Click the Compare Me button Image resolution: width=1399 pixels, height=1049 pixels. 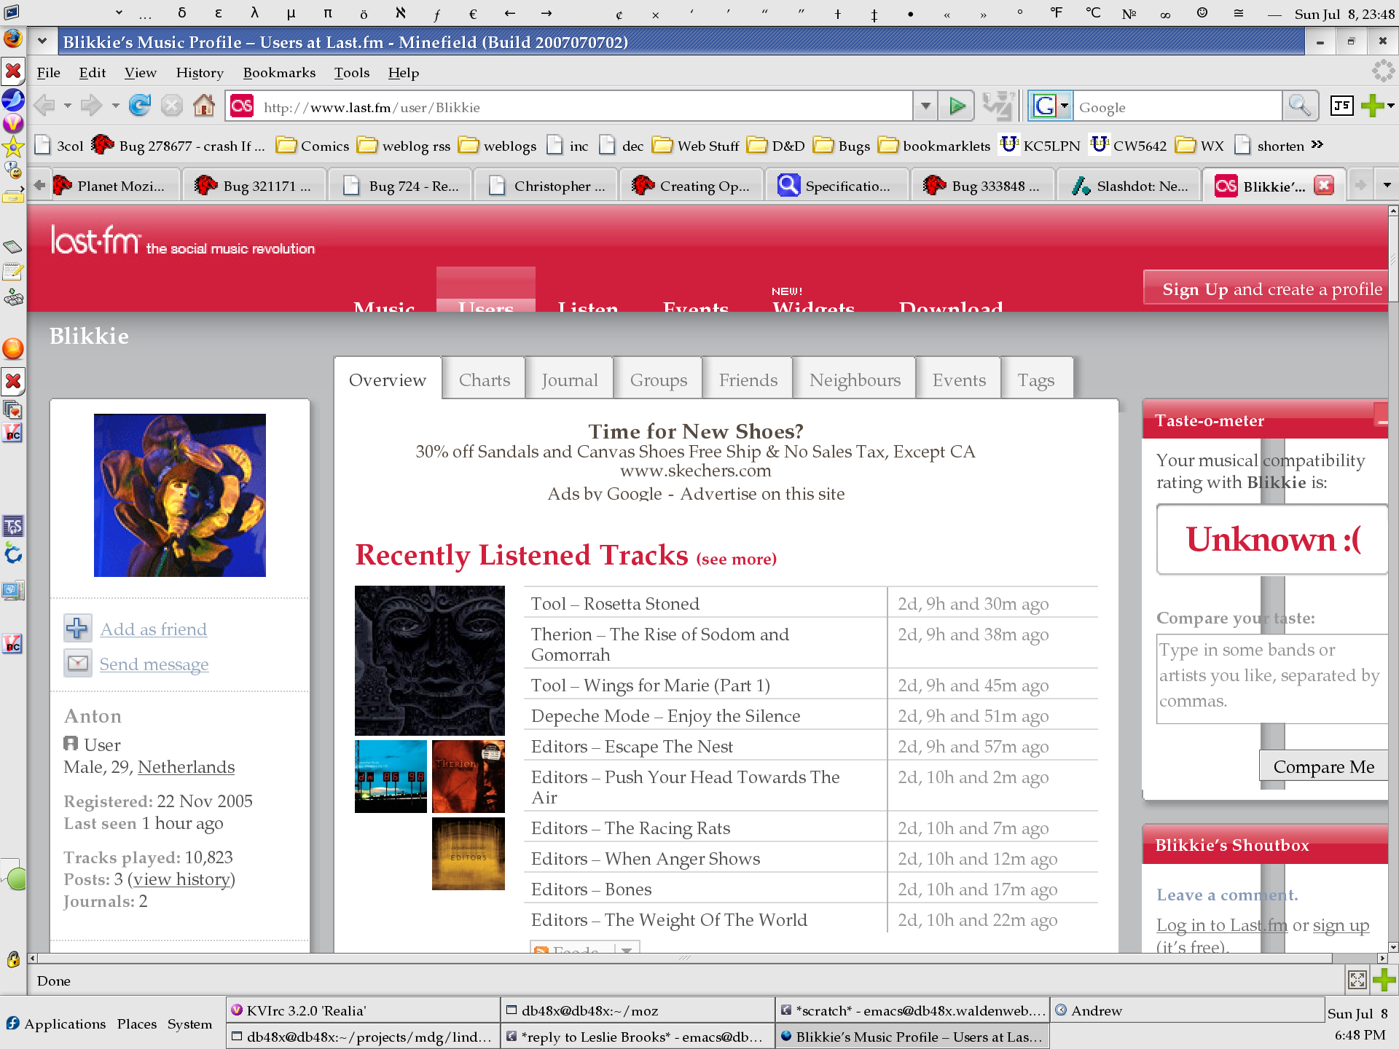(1323, 766)
